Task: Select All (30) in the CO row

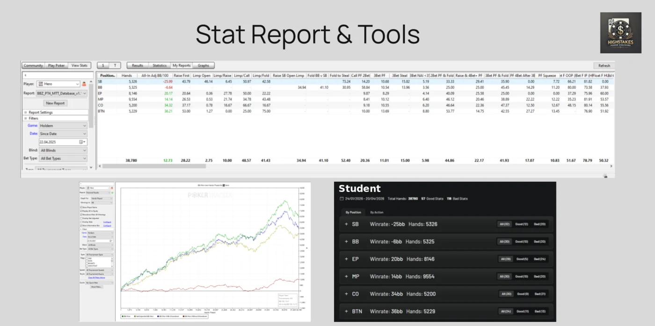Action: coord(506,294)
